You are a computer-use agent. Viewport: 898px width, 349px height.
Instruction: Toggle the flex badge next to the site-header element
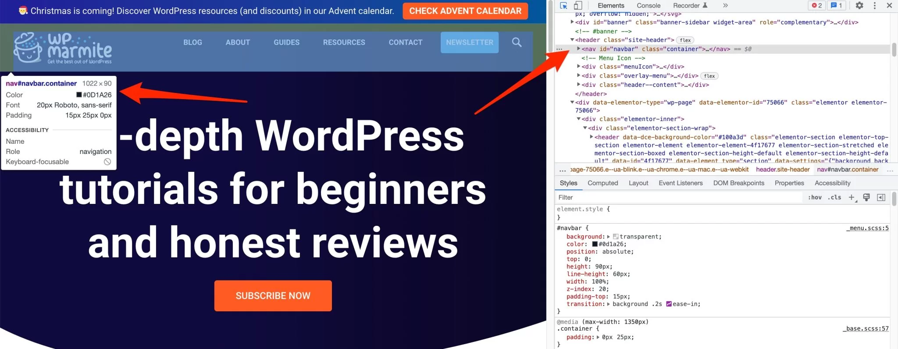(x=685, y=40)
